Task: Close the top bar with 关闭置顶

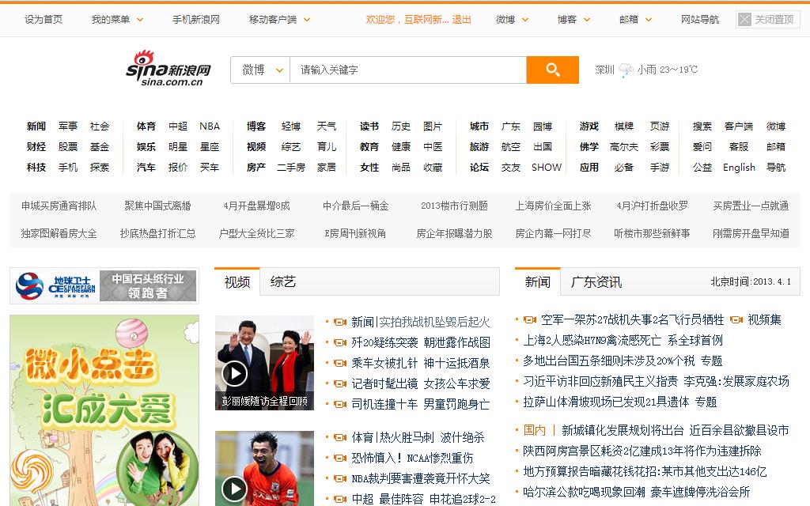Action: pyautogui.click(x=766, y=19)
